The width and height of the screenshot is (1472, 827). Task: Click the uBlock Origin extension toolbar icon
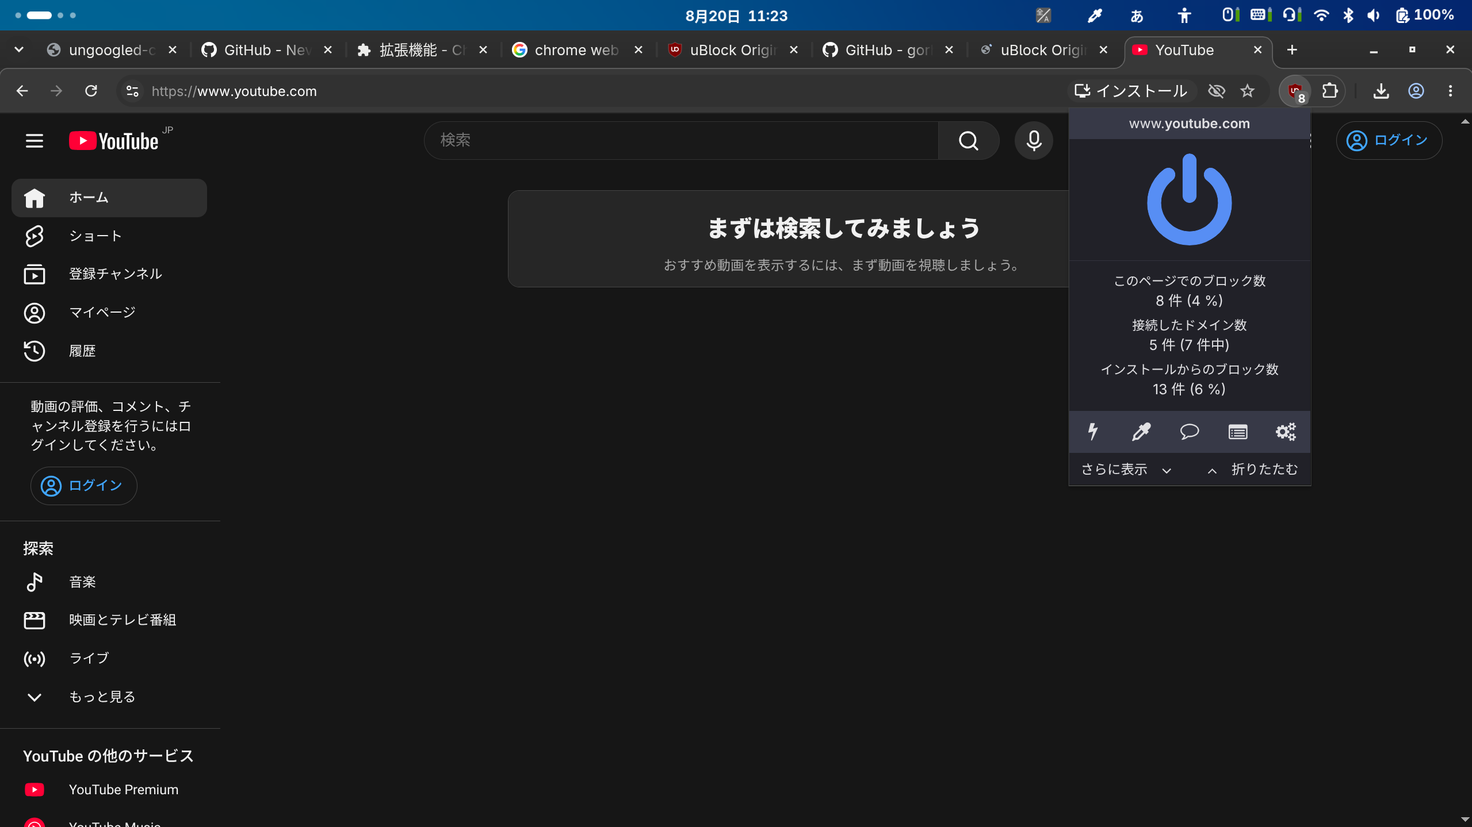pyautogui.click(x=1295, y=91)
